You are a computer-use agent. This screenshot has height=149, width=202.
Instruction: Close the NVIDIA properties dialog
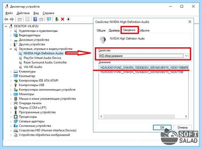(x=190, y=22)
